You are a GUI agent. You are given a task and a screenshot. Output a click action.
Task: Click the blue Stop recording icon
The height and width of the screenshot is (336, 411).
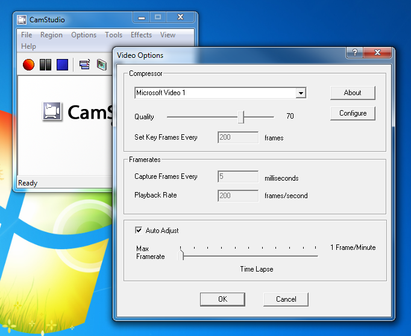click(62, 64)
